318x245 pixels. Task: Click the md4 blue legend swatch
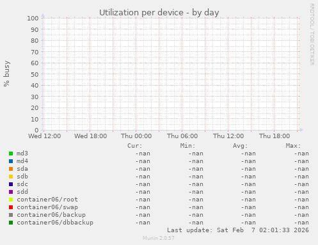click(11, 161)
